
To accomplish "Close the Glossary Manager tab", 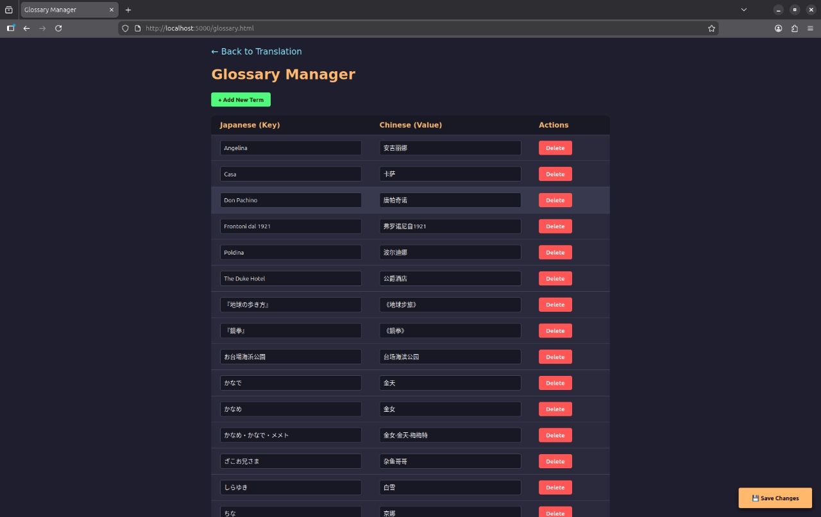I will (112, 10).
